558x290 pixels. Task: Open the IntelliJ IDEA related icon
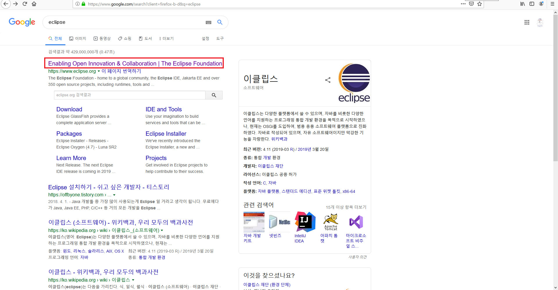305,222
